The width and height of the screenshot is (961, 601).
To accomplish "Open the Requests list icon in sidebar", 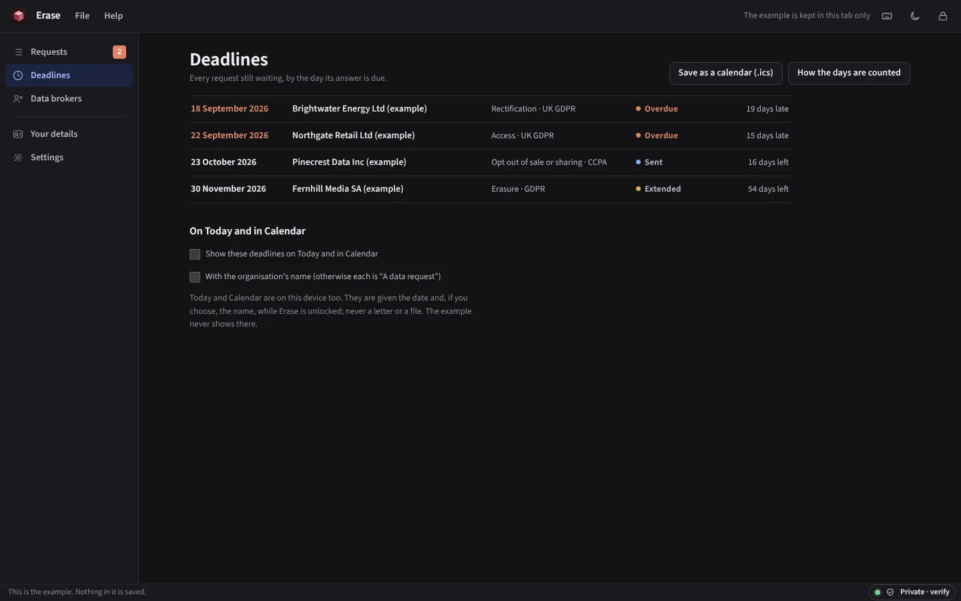I will 18,52.
